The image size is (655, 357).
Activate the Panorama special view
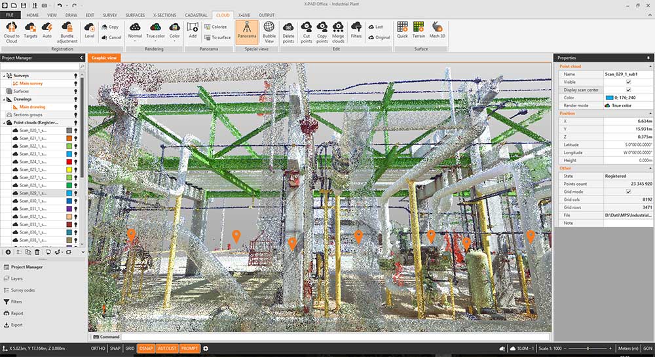[246, 32]
